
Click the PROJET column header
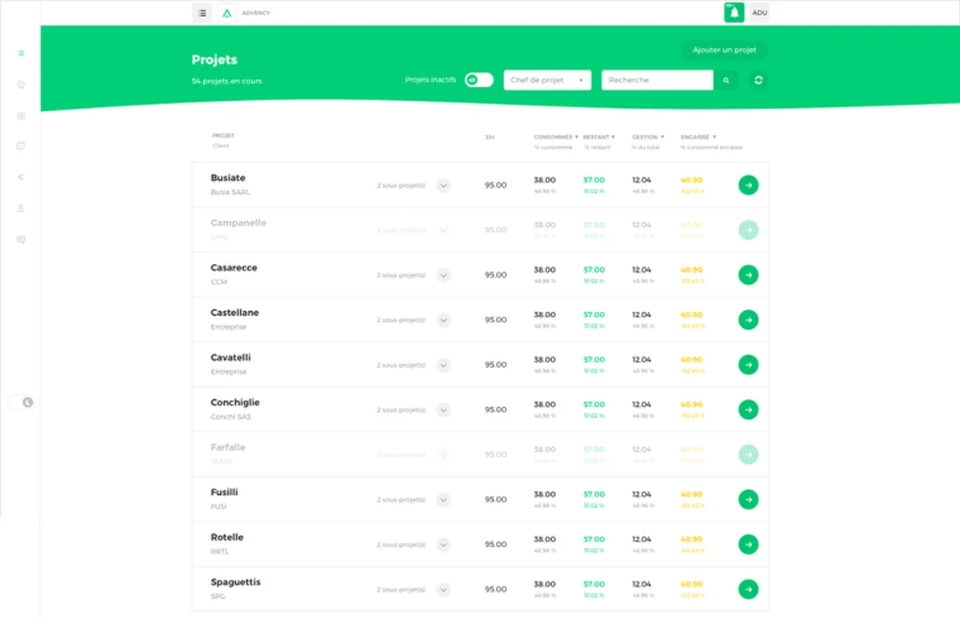pos(223,136)
